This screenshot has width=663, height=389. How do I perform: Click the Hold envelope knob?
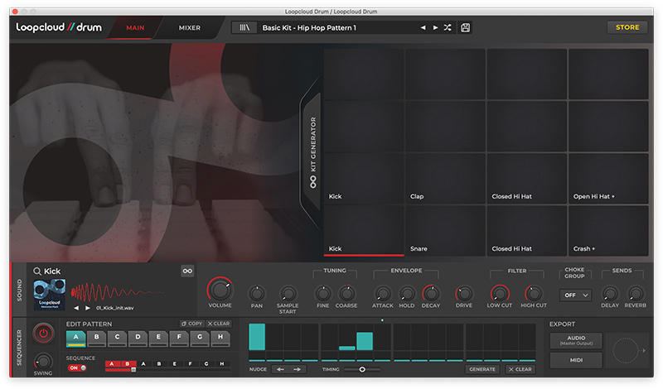407,294
